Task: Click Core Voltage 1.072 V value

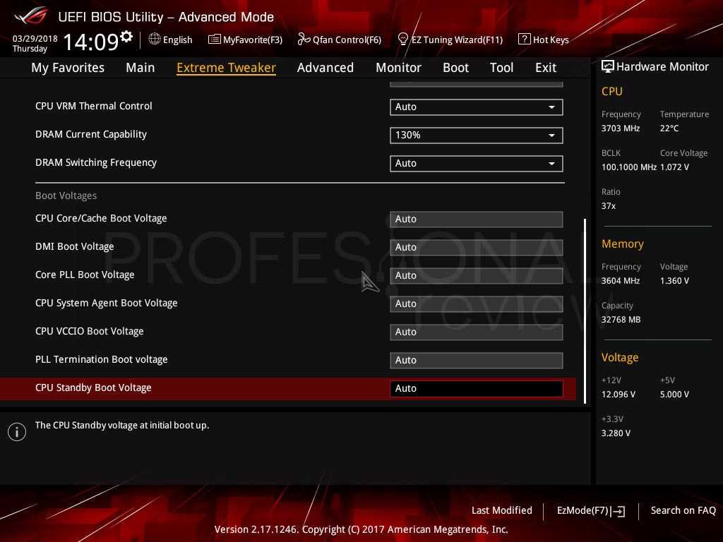Action: pos(674,167)
